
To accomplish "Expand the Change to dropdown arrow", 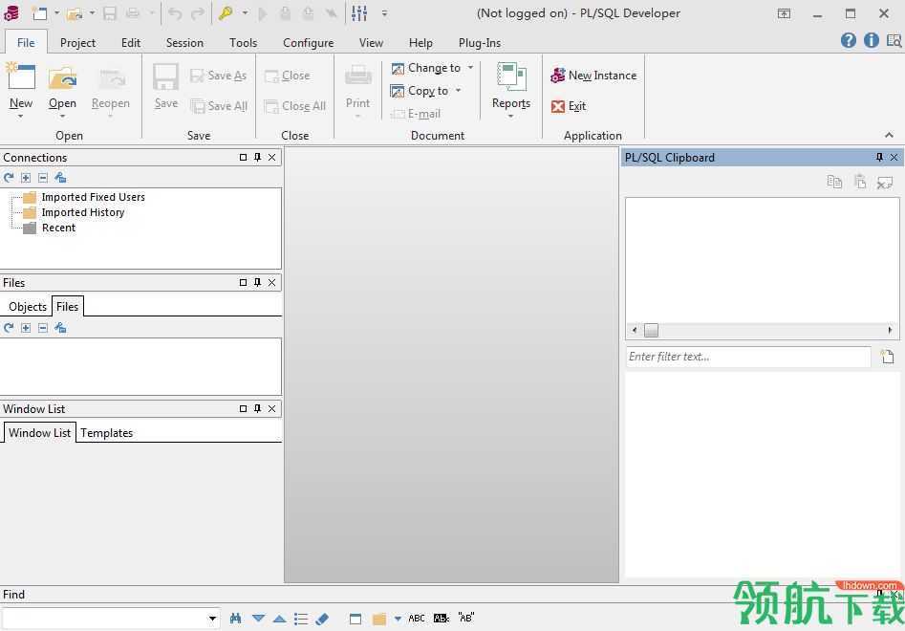I will [x=470, y=68].
